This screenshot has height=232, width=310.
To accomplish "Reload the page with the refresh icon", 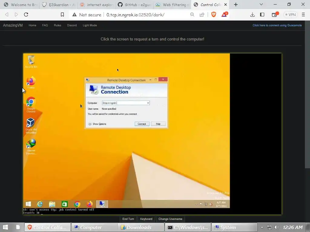I will point(26,14).
